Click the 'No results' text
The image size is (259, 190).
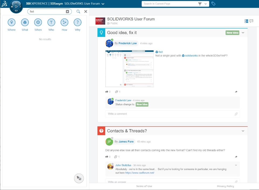45,39
